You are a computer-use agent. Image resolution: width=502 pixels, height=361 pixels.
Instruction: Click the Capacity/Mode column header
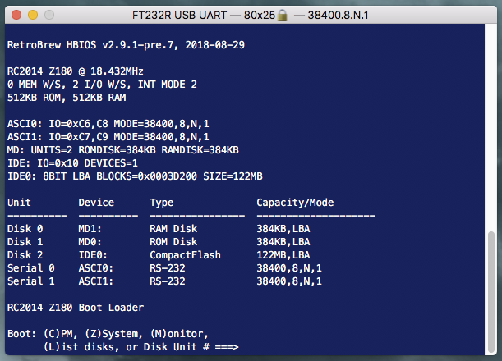295,202
